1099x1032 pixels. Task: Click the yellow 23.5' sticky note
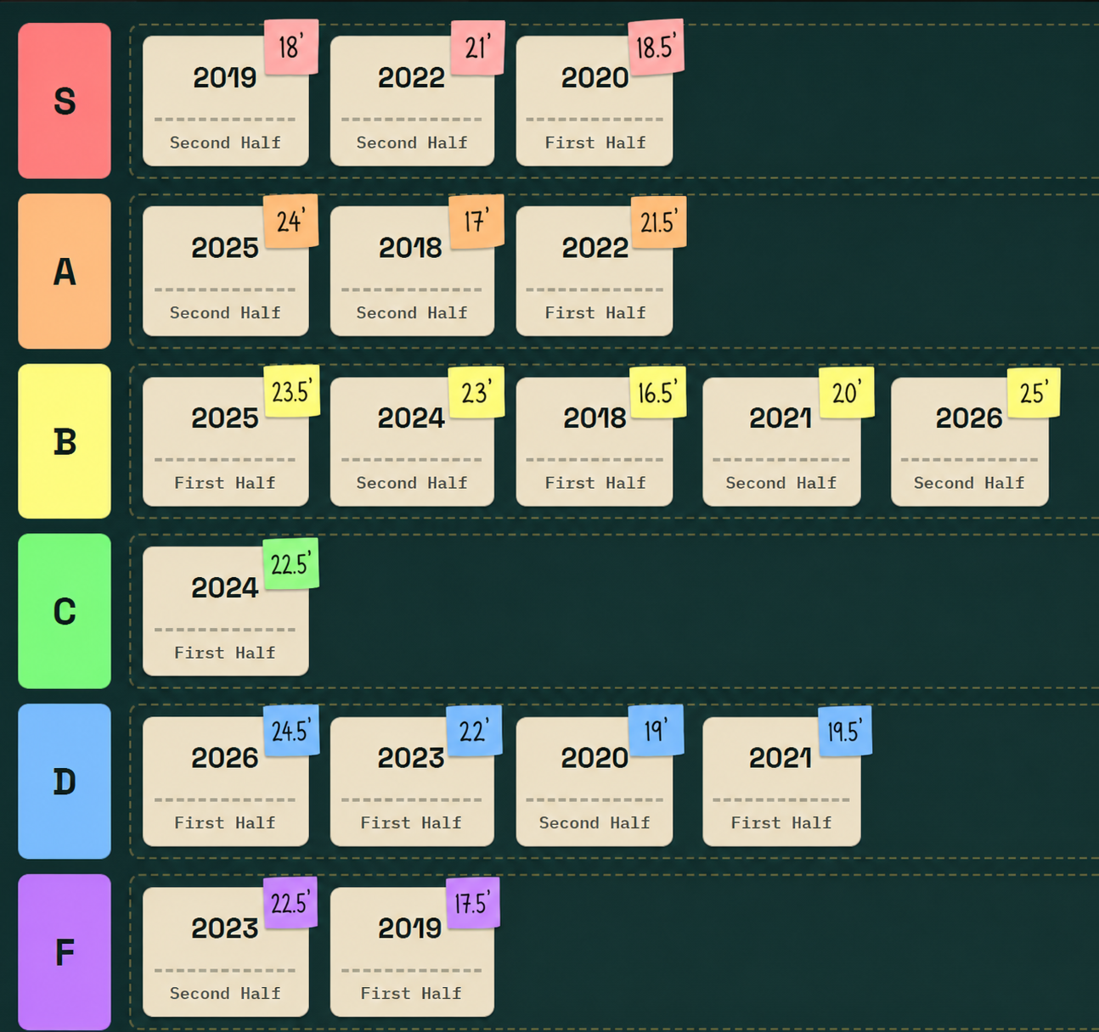(x=292, y=391)
